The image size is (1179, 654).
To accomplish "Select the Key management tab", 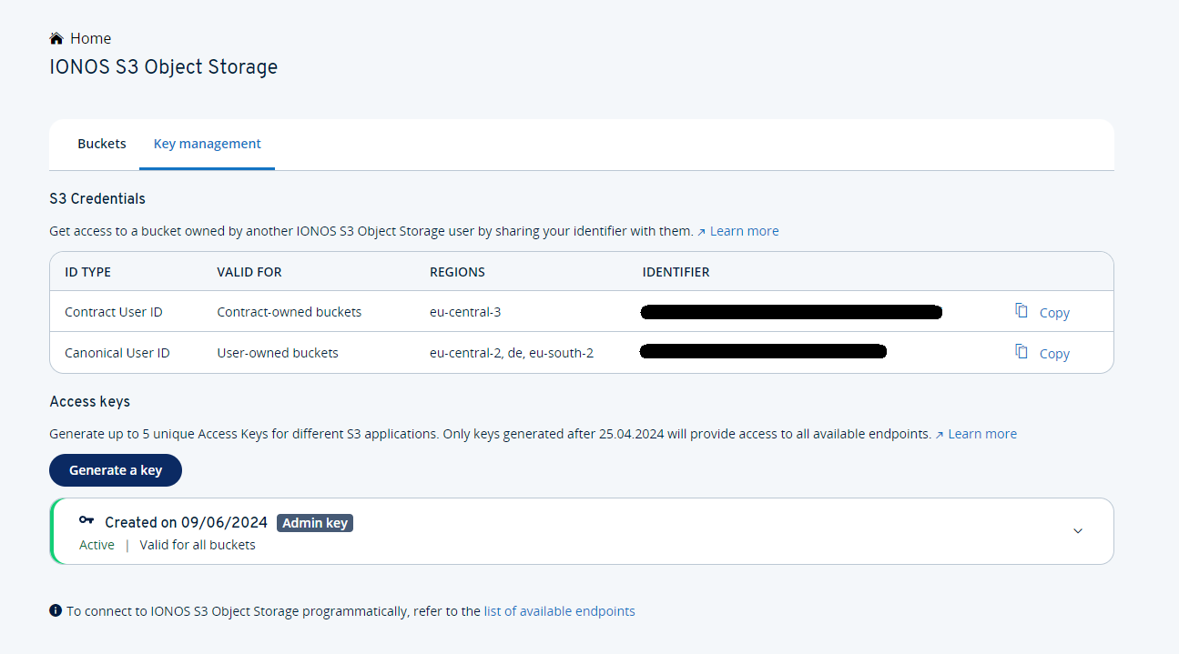I will pyautogui.click(x=207, y=143).
